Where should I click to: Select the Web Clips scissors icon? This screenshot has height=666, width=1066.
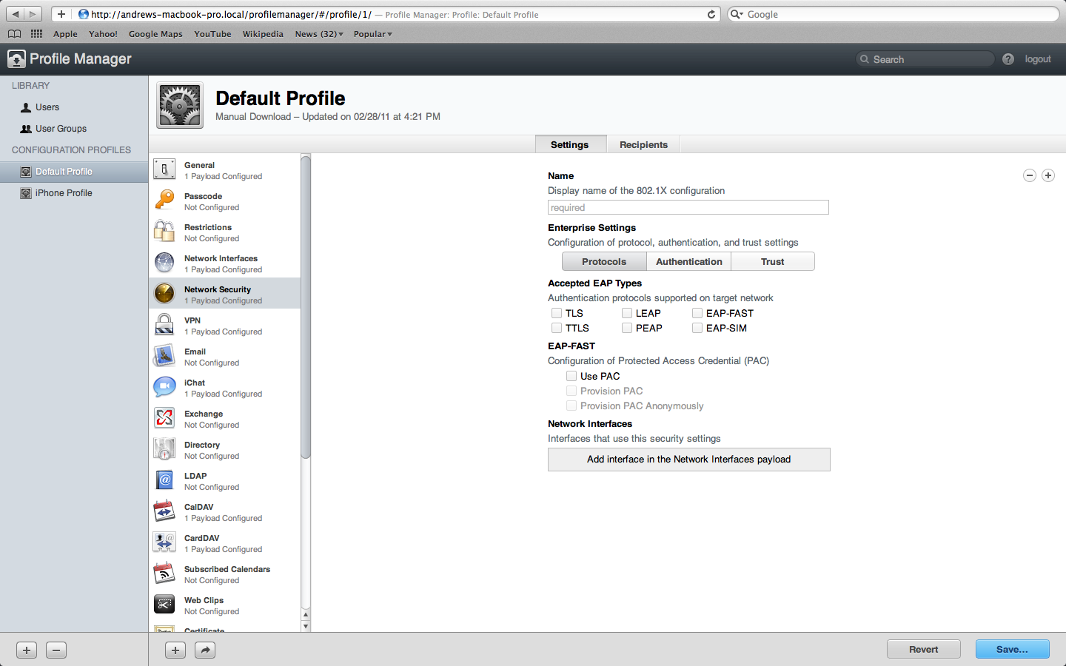point(164,605)
